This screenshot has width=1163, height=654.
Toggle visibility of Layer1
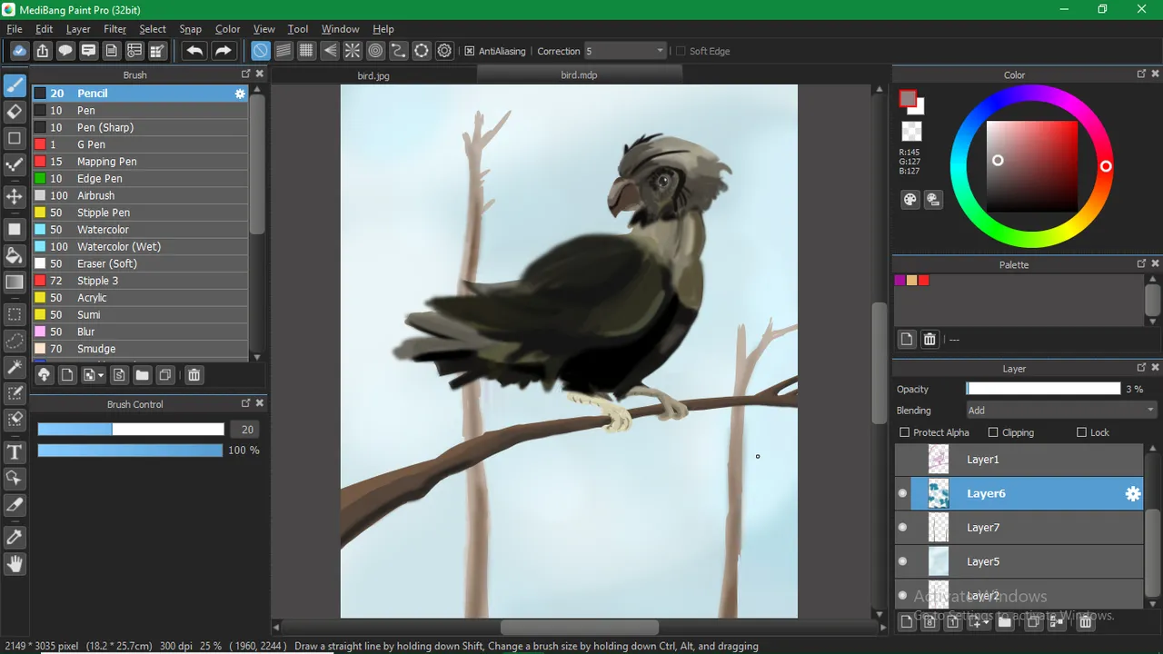(x=902, y=460)
